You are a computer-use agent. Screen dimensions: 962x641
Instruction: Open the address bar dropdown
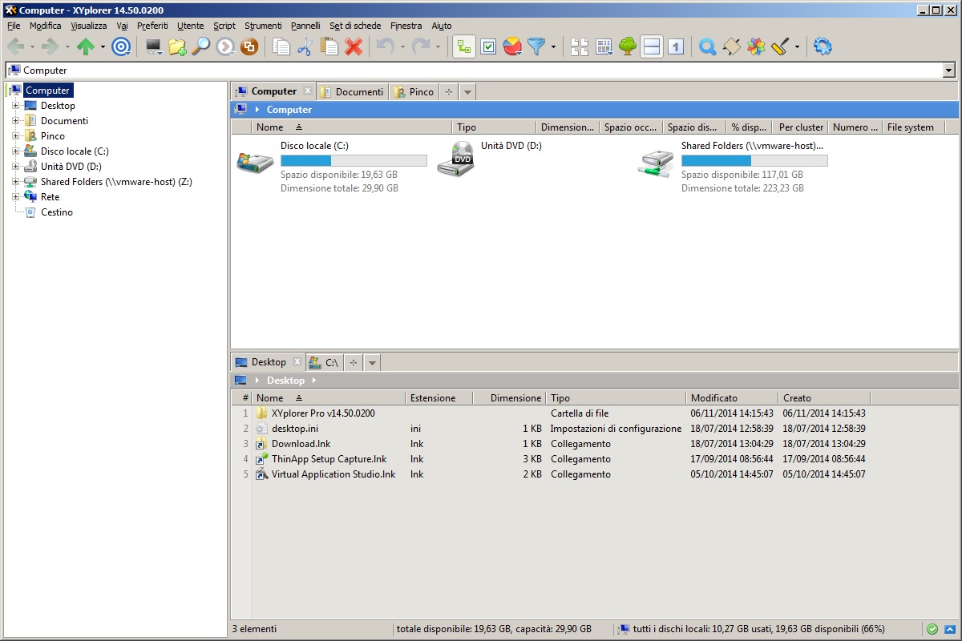[x=949, y=71]
